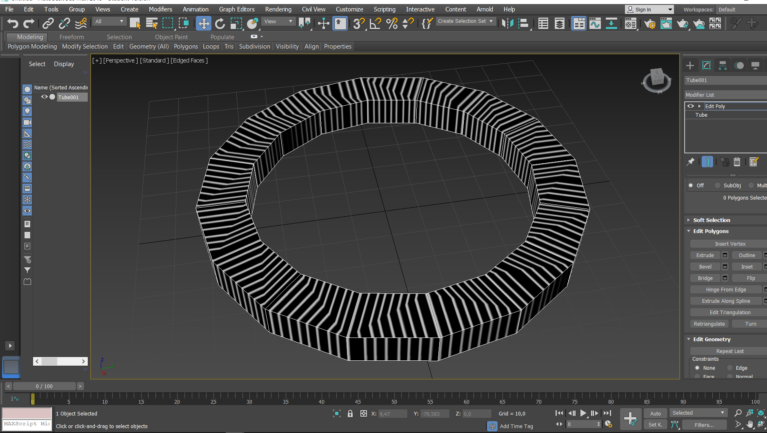Open the Modifier List dropdown
Image resolution: width=767 pixels, height=433 pixels.
point(725,95)
